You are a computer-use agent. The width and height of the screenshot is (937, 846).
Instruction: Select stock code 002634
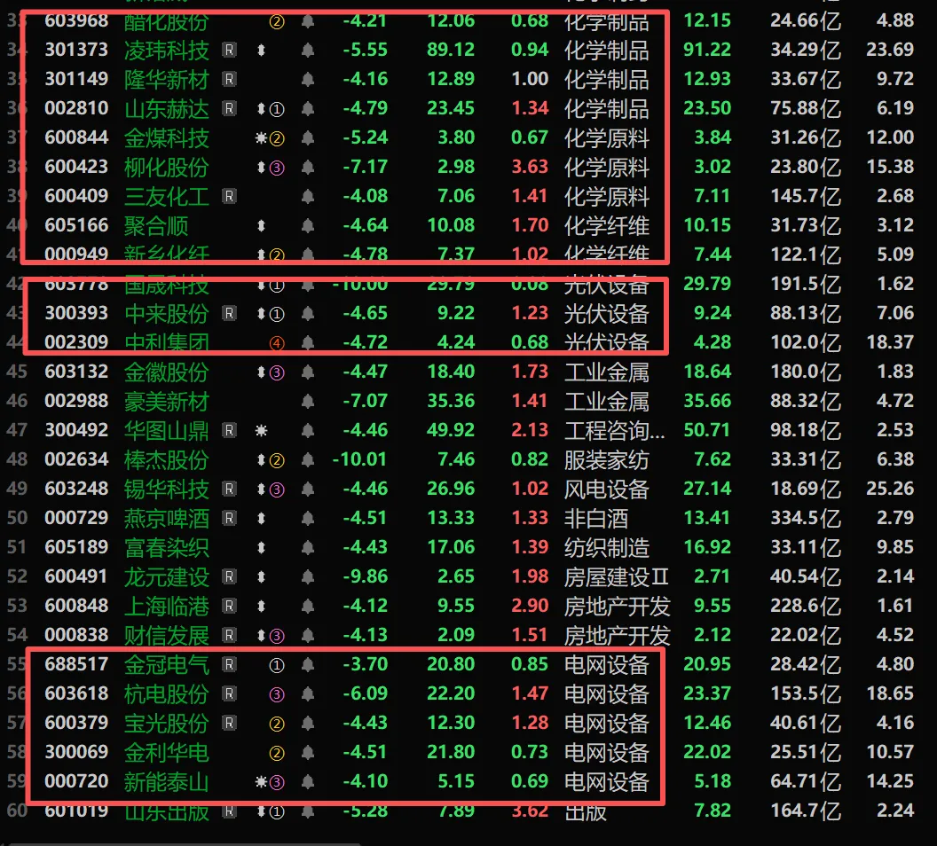click(x=76, y=459)
